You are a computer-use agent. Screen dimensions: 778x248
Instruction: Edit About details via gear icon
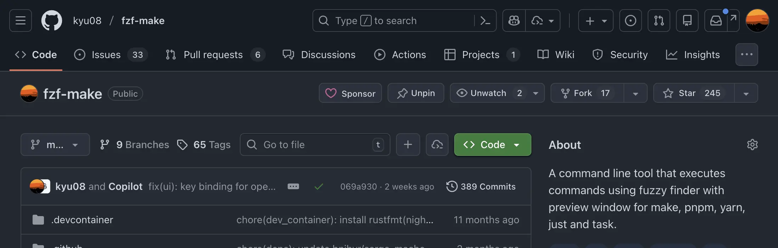click(x=752, y=145)
